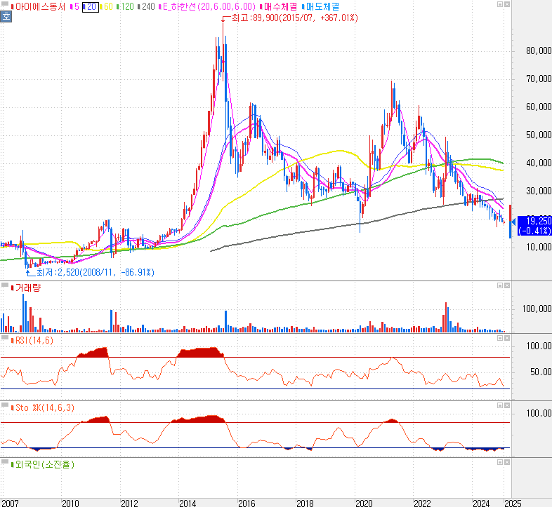Click the green swatch before 120
The height and width of the screenshot is (507, 552).
pos(118,7)
